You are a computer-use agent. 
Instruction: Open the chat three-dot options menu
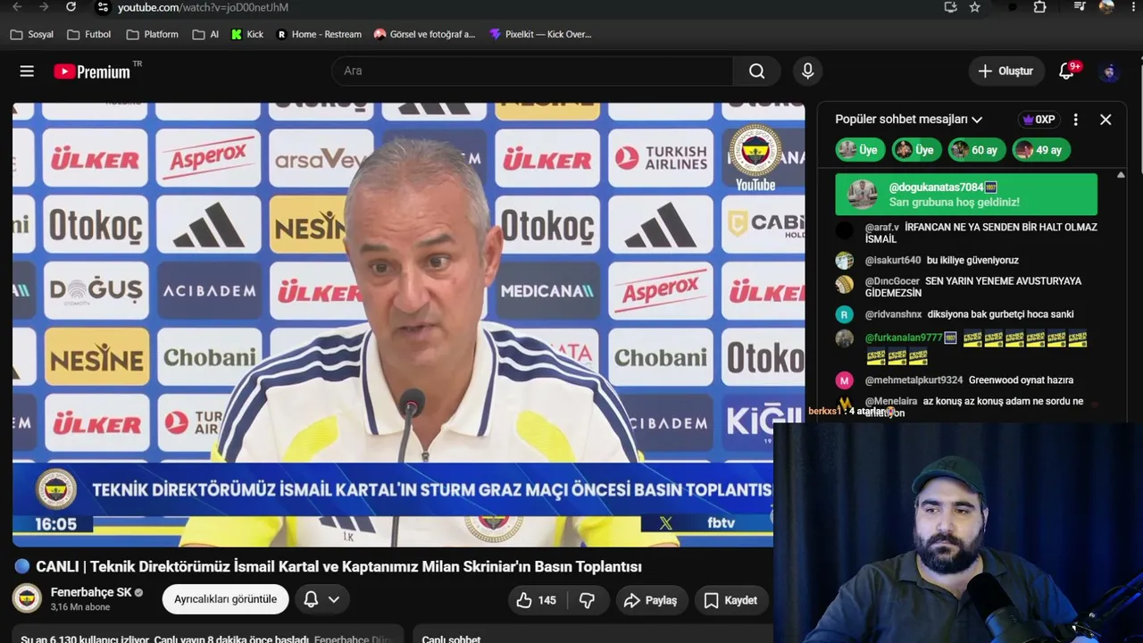(x=1075, y=119)
